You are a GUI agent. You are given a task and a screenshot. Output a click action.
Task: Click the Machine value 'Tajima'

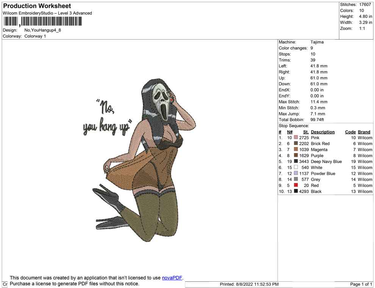pos(317,42)
